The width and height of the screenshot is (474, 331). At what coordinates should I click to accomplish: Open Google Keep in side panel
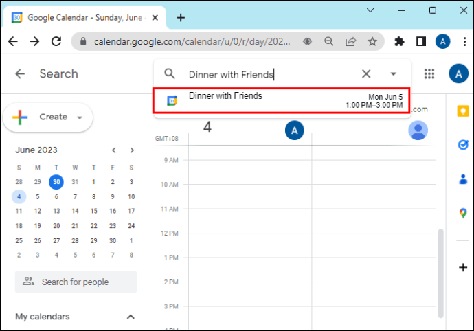[462, 111]
